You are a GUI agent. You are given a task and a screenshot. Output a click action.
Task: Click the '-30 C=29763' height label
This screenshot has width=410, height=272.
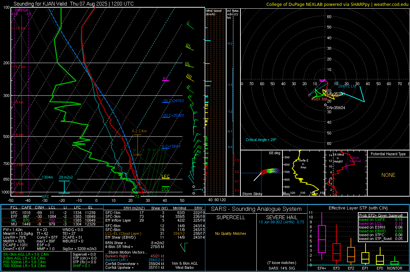point(173,101)
